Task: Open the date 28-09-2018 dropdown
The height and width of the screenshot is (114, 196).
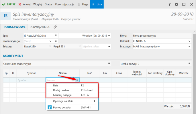Action: [x=109, y=36]
